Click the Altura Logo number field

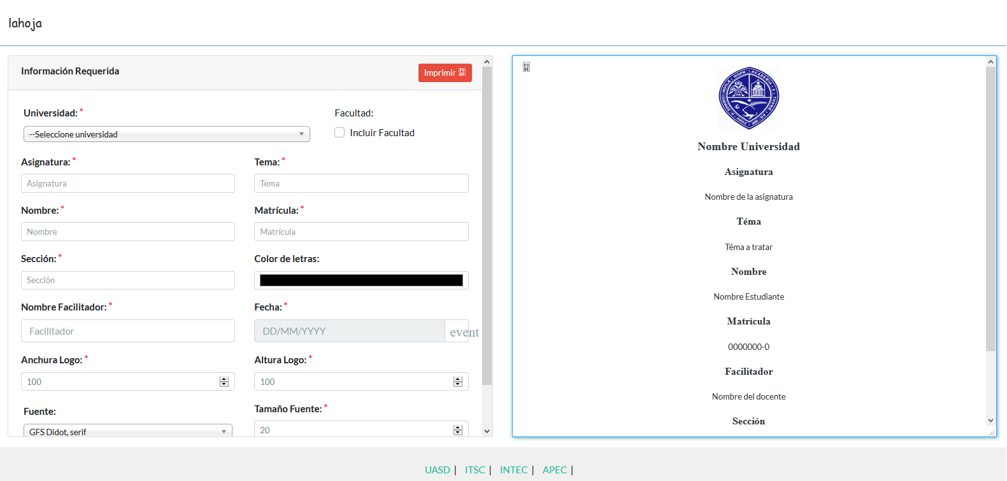pos(361,382)
